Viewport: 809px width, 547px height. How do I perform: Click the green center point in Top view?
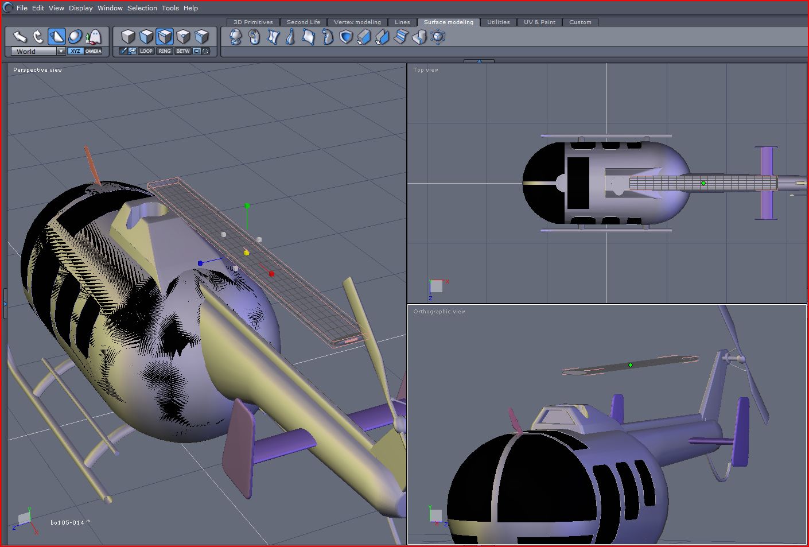tap(703, 183)
